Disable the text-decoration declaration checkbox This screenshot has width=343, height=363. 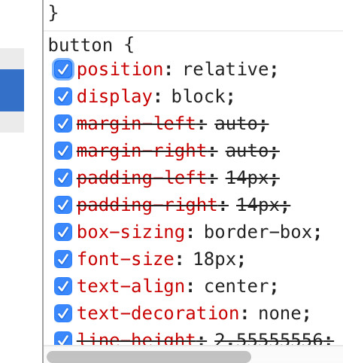tap(63, 313)
